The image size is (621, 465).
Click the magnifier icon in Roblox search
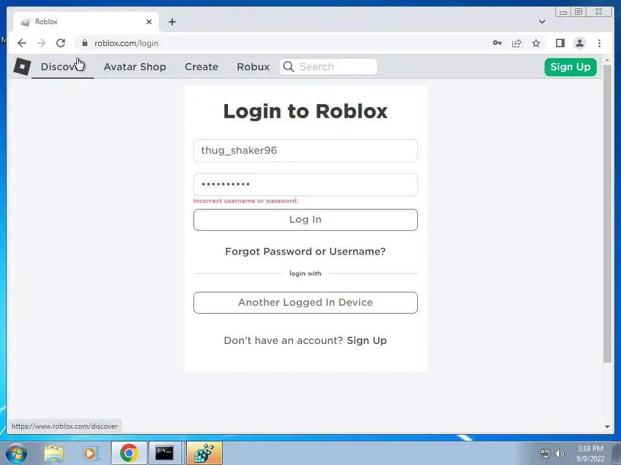coord(289,67)
